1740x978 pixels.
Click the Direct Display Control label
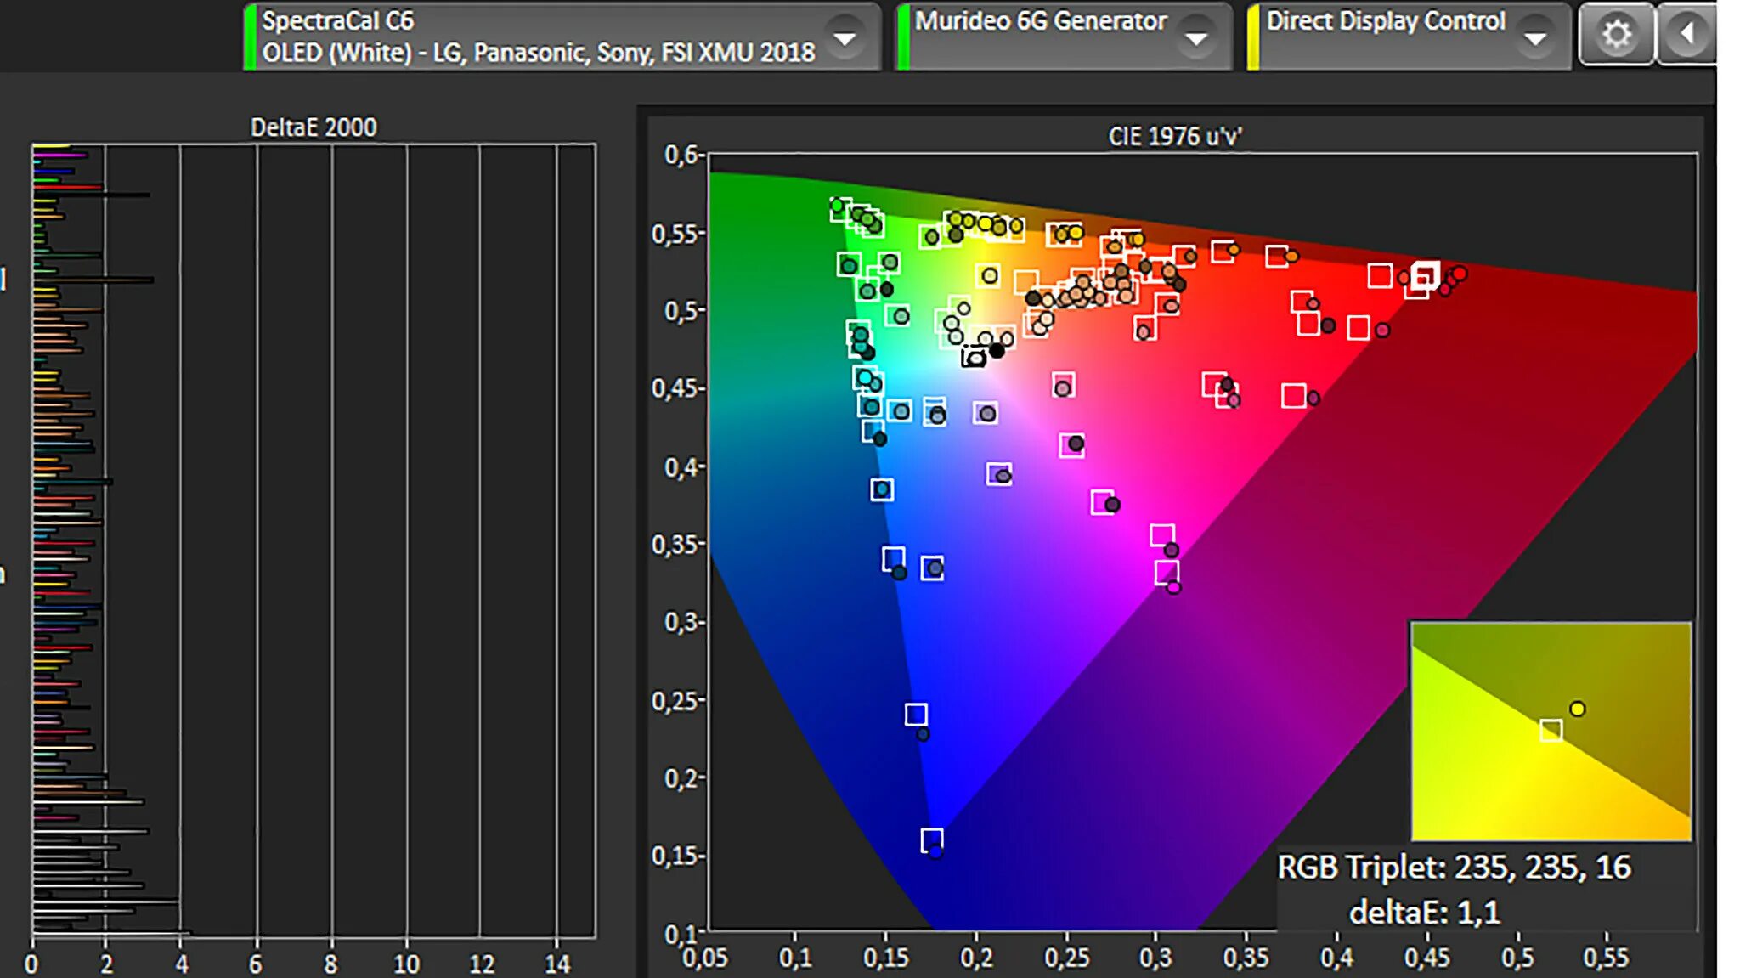tap(1385, 21)
